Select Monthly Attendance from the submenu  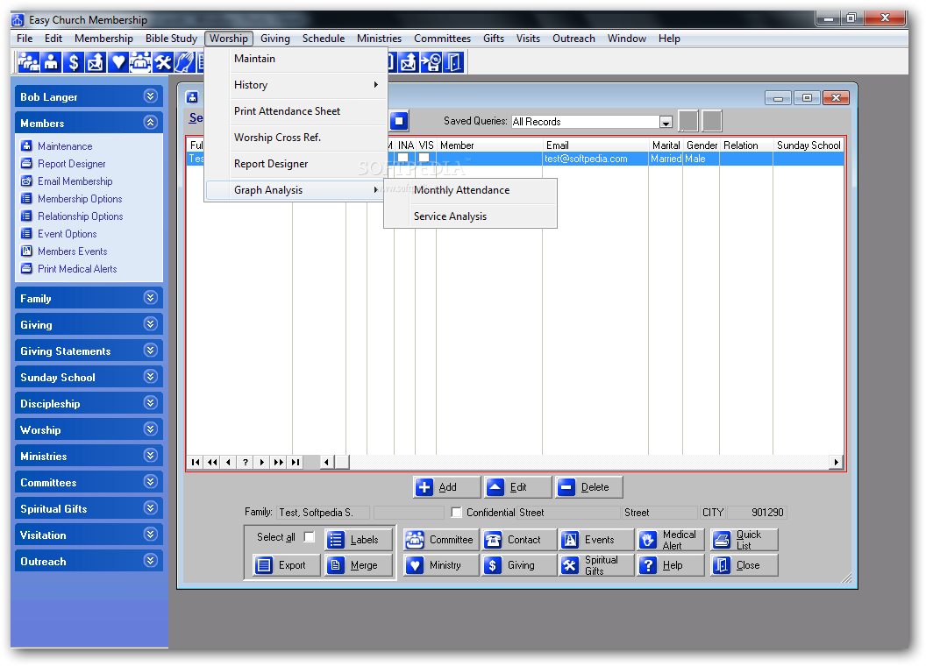click(470, 190)
